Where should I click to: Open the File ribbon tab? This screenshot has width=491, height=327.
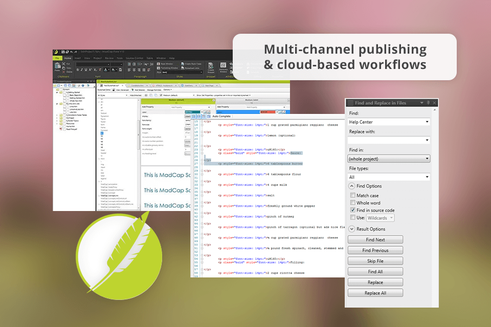[57, 58]
